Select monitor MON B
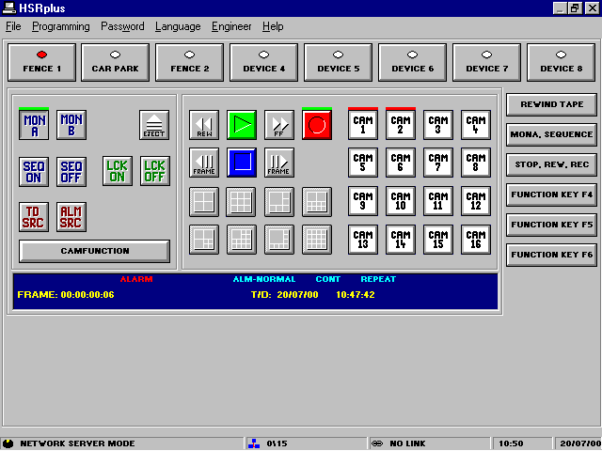 point(71,125)
